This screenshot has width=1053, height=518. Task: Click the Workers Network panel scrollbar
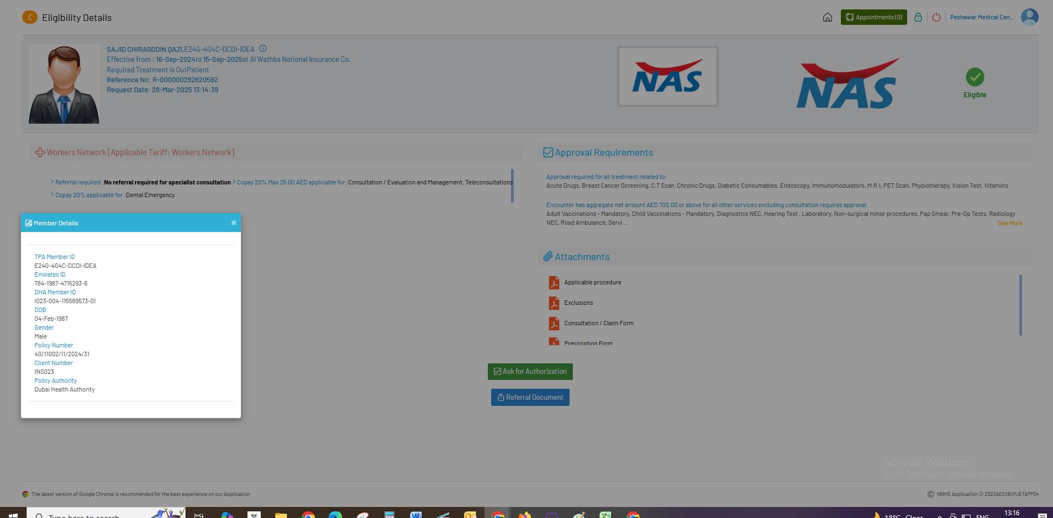512,186
